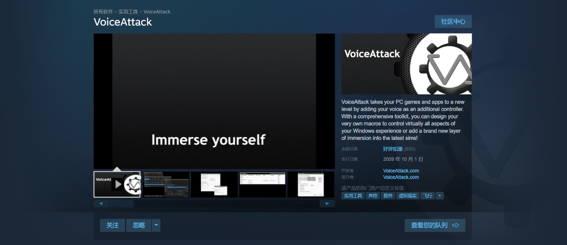Select the 虚拟现实 tag
The width and height of the screenshot is (567, 245).
point(407,196)
